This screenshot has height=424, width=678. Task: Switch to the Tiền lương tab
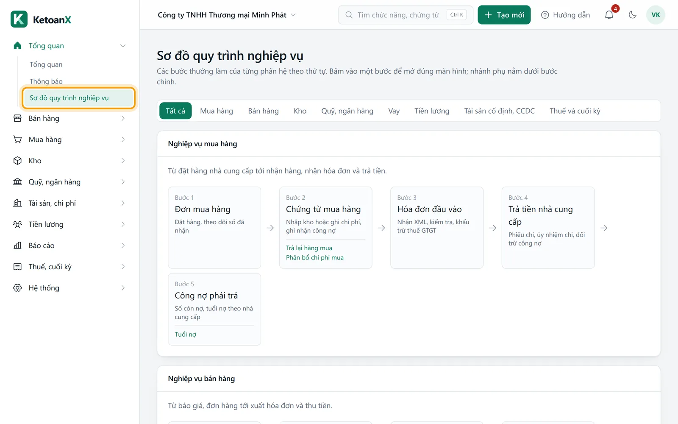coord(432,111)
